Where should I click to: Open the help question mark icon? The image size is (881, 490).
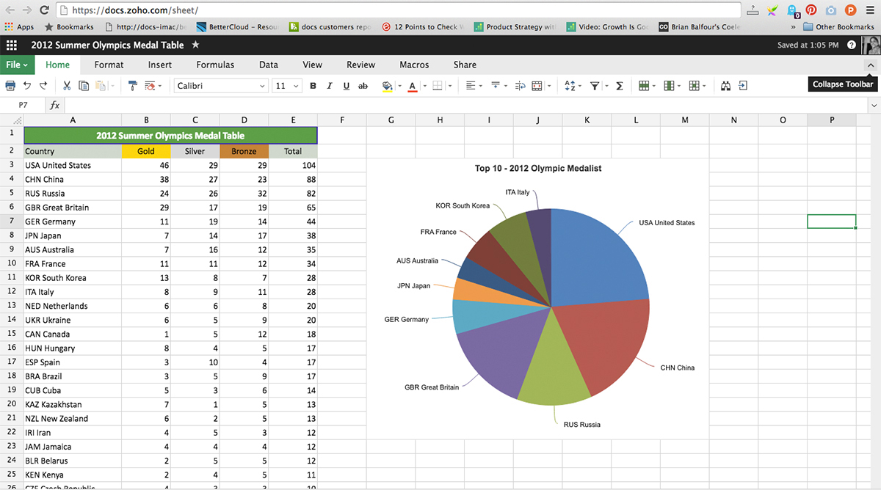pos(852,45)
